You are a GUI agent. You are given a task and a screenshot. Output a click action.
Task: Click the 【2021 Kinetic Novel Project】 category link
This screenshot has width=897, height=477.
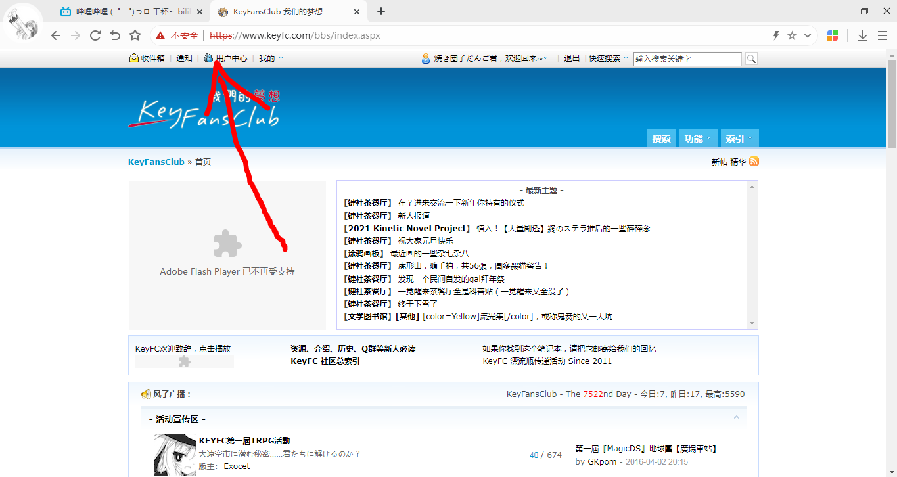pyautogui.click(x=407, y=228)
